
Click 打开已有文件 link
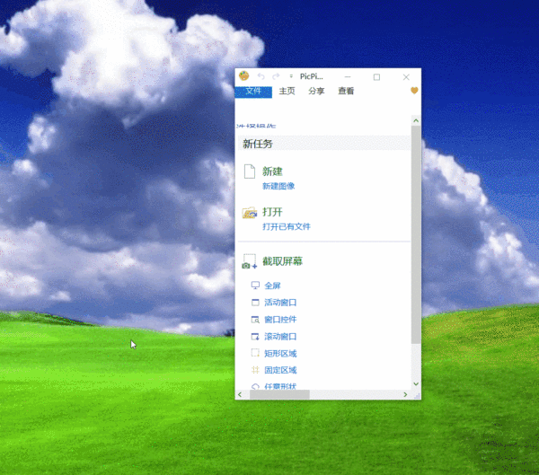[x=287, y=227]
